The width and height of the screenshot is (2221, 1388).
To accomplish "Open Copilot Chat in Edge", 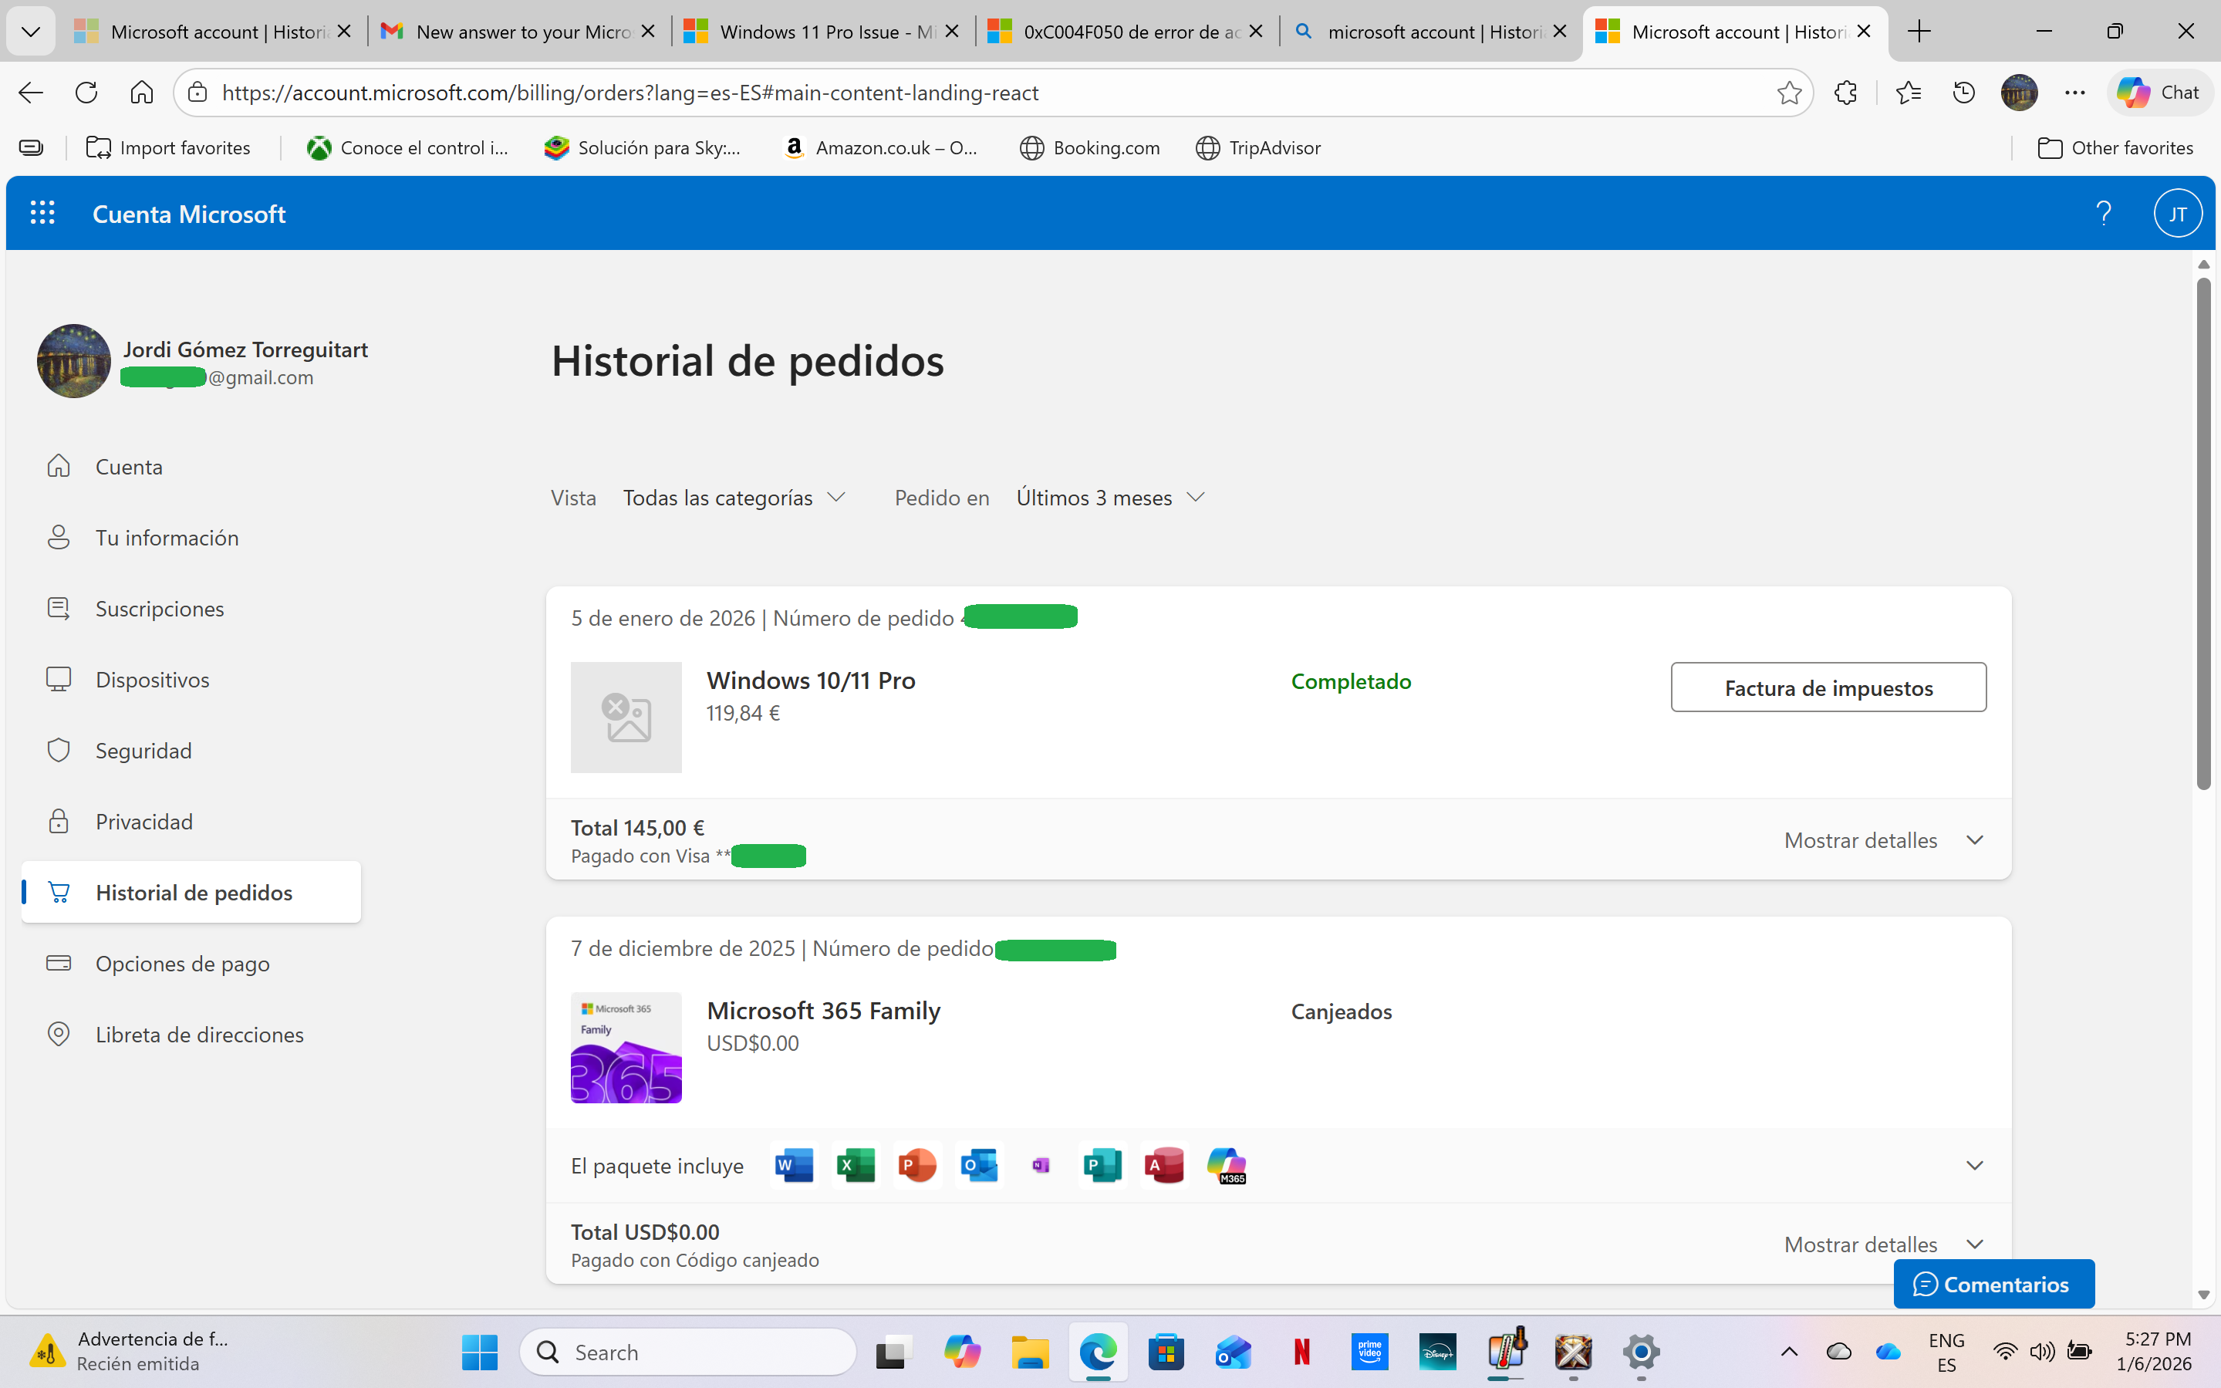I will pyautogui.click(x=2159, y=93).
